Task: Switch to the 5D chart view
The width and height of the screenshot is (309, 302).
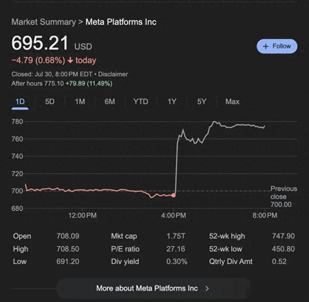Action: [49, 102]
